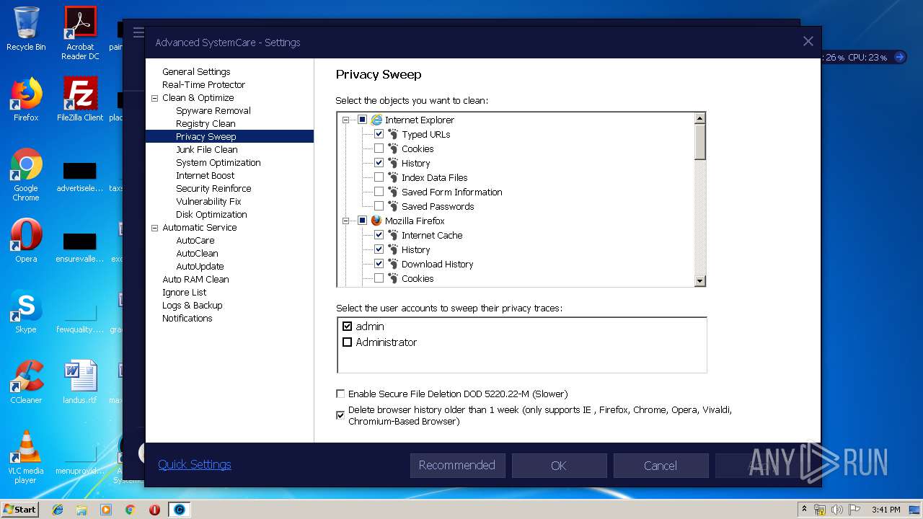923x519 pixels.
Task: Check Index Data Files option
Action: [x=379, y=177]
